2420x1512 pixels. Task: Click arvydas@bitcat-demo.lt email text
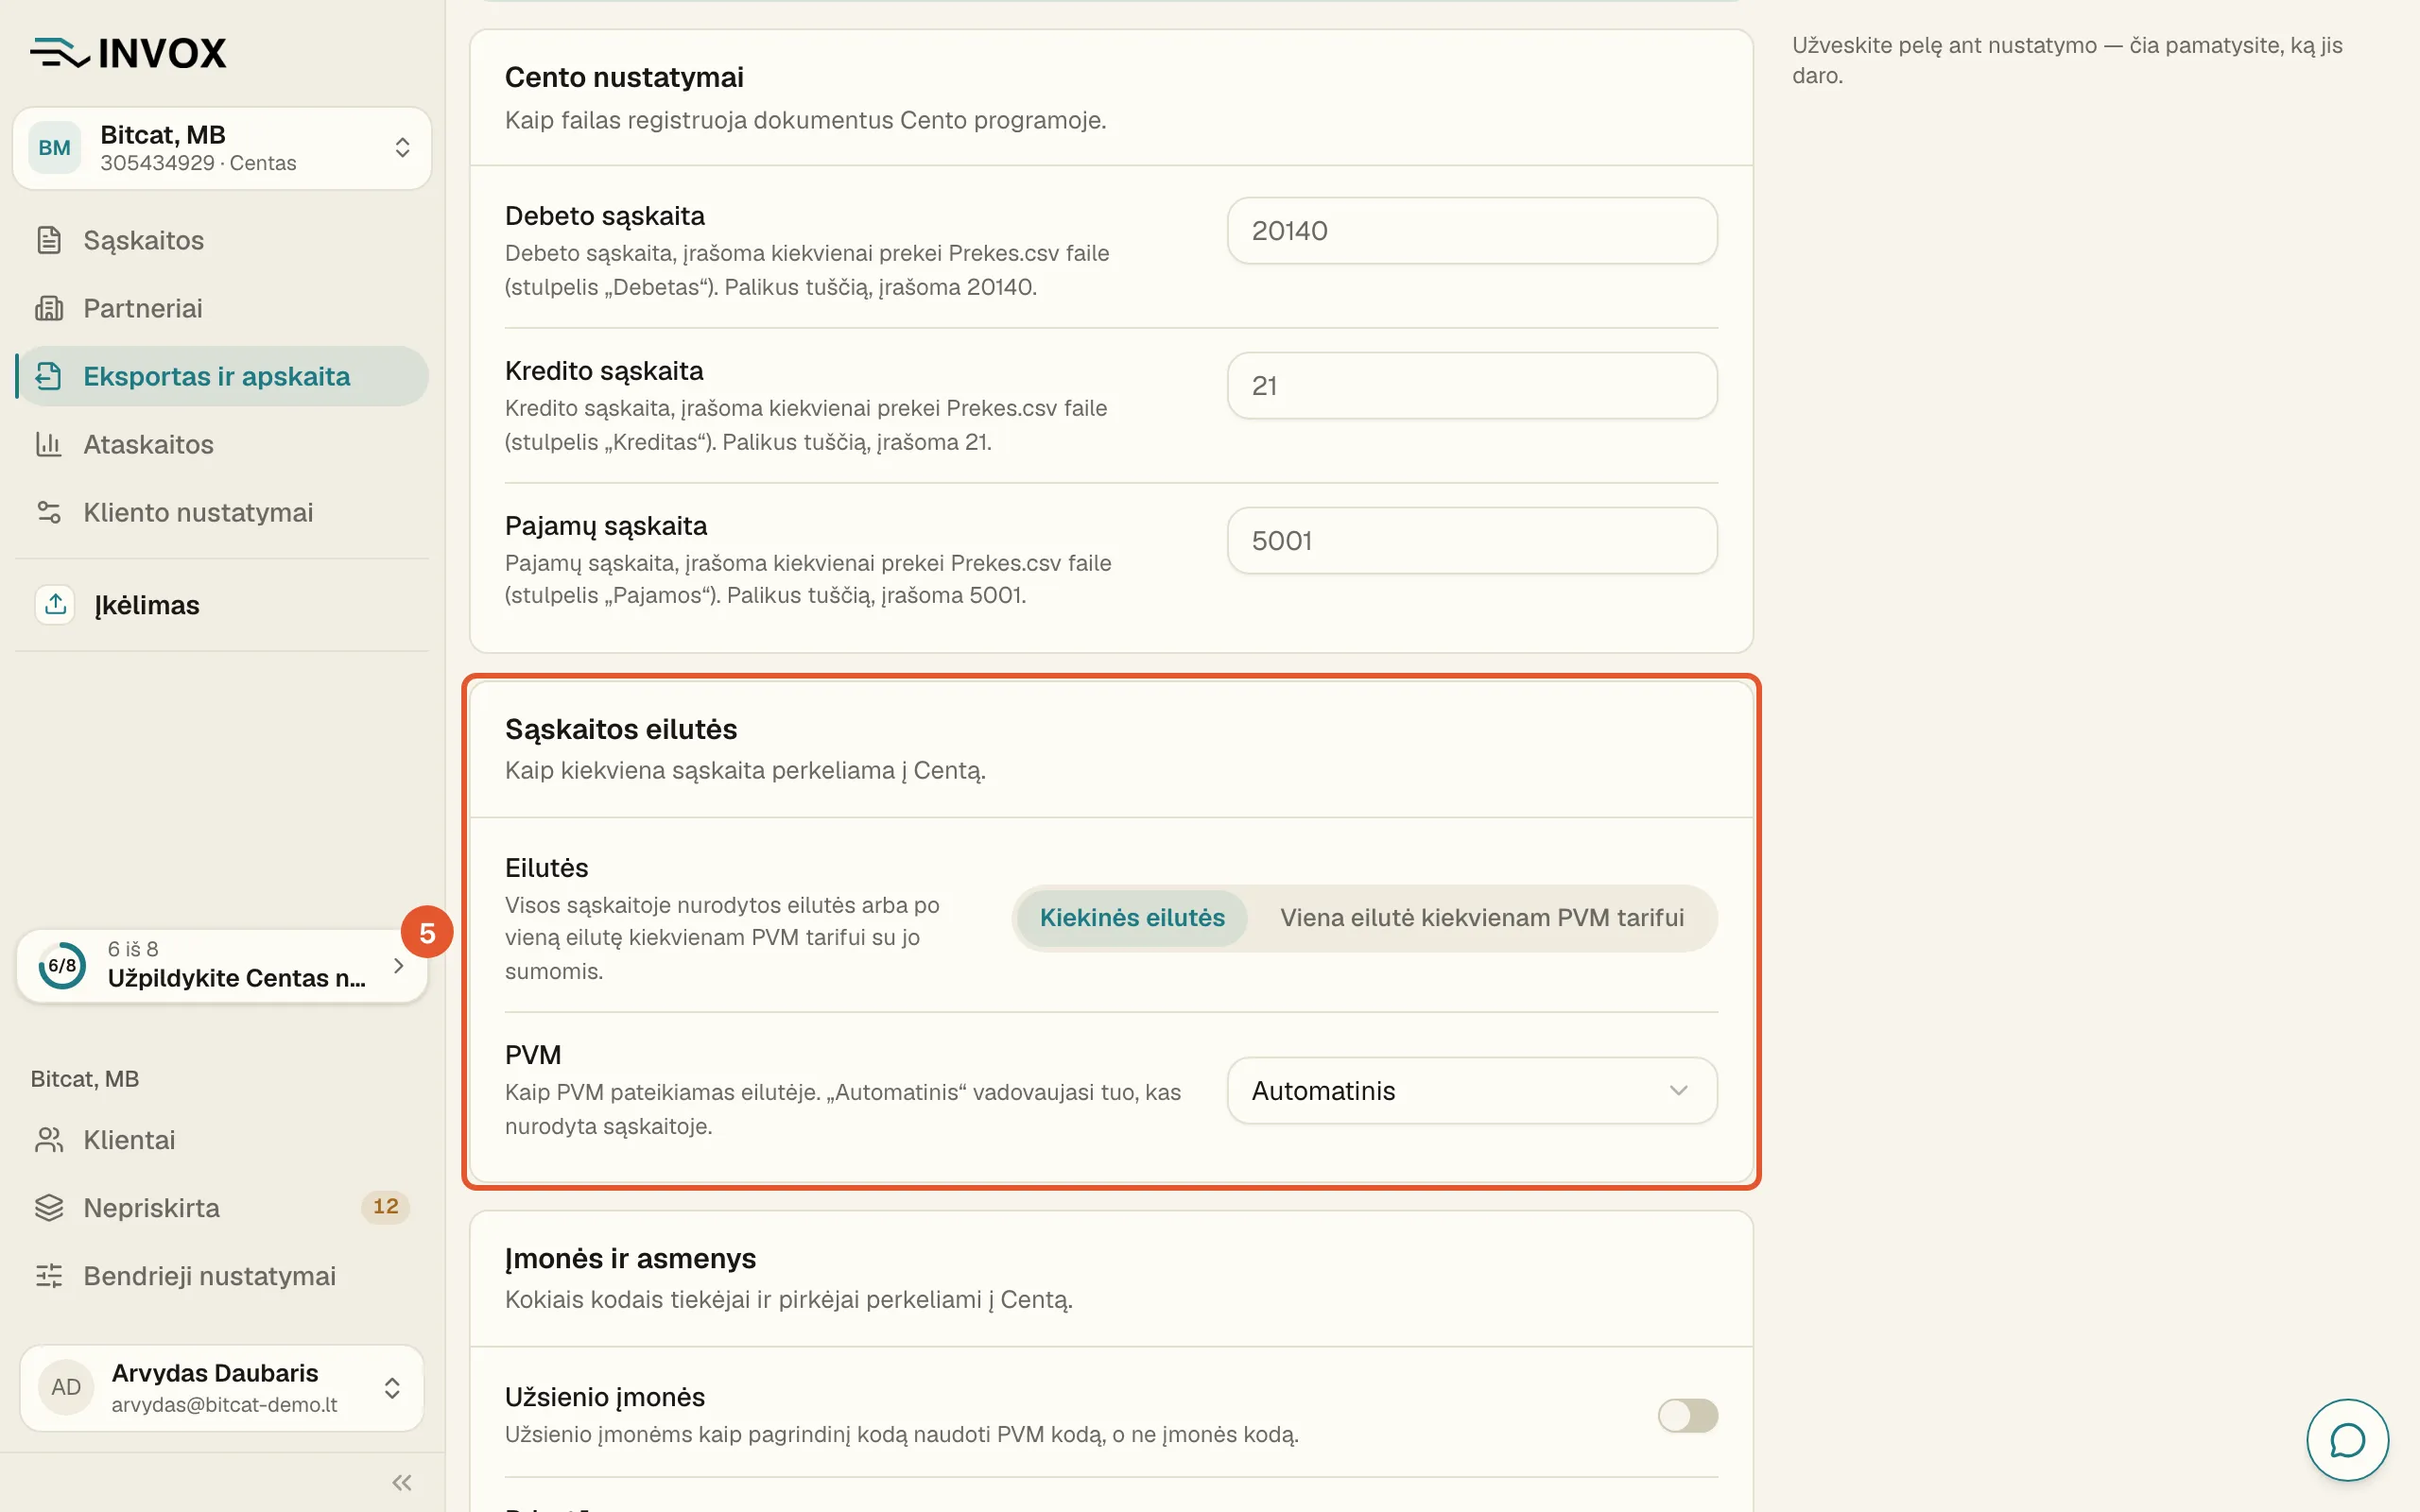click(224, 1404)
